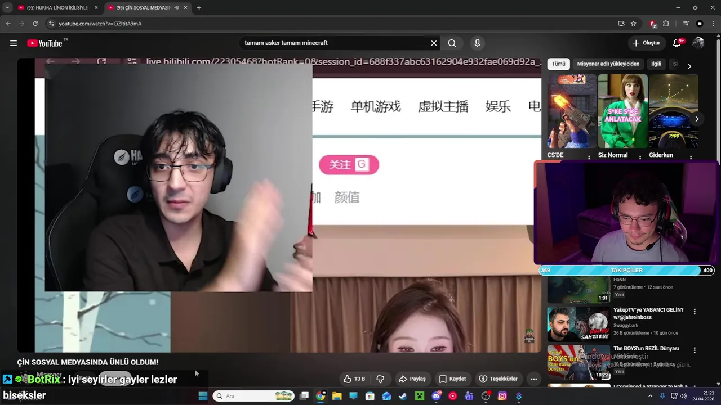The height and width of the screenshot is (405, 721).
Task: Open Minecraft creeper icon on taskbar
Action: (419, 396)
